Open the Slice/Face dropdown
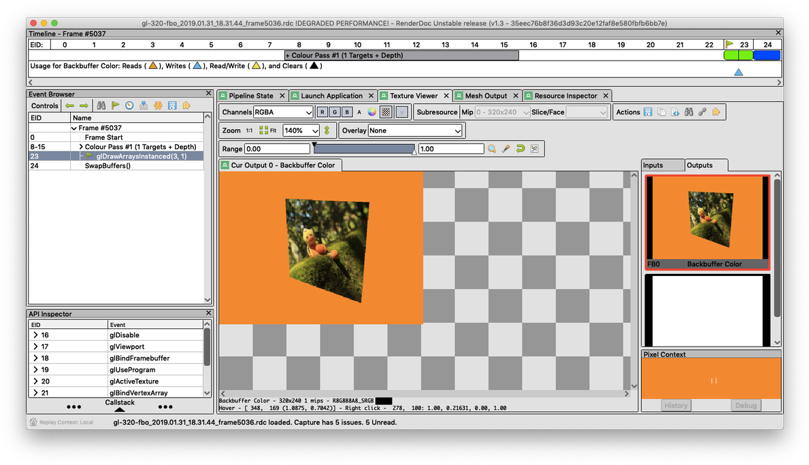Image resolution: width=809 pixels, height=465 pixels. tap(587, 112)
